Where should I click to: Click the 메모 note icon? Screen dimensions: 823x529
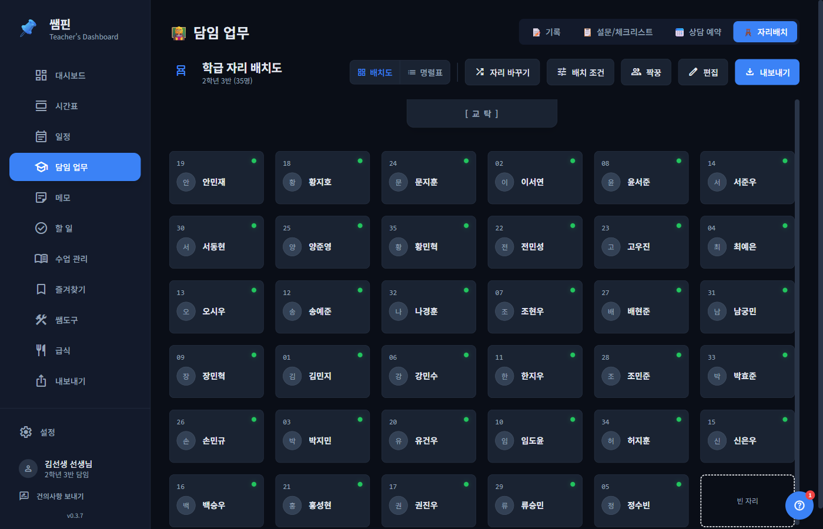(41, 197)
